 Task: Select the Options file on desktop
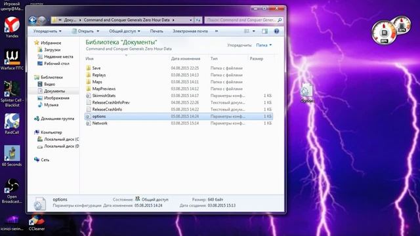307,93
